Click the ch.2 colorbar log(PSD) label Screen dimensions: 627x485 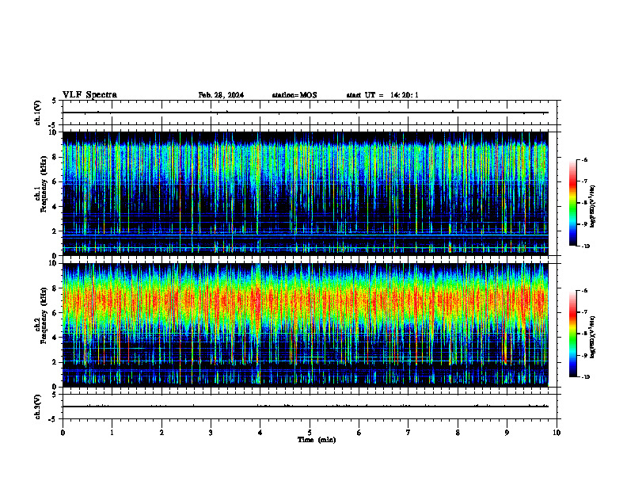pyautogui.click(x=593, y=337)
